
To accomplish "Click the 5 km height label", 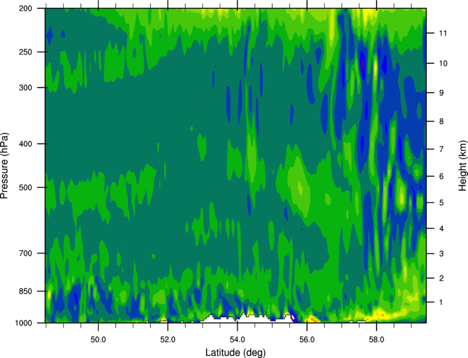I will click(x=442, y=203).
